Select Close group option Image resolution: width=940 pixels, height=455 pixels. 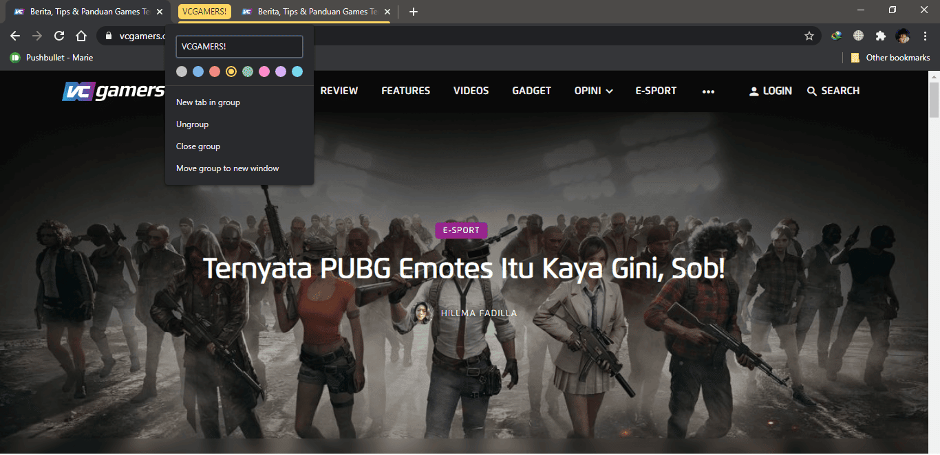tap(239, 146)
